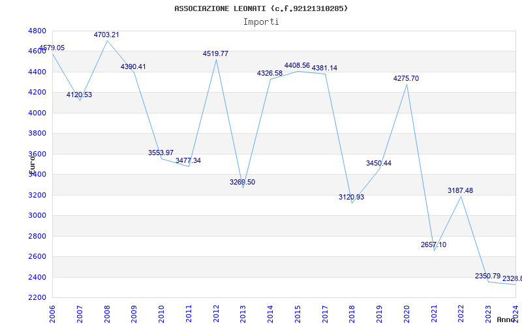Click the Anno axis label
This screenshot has height=326, width=522.
(505, 319)
